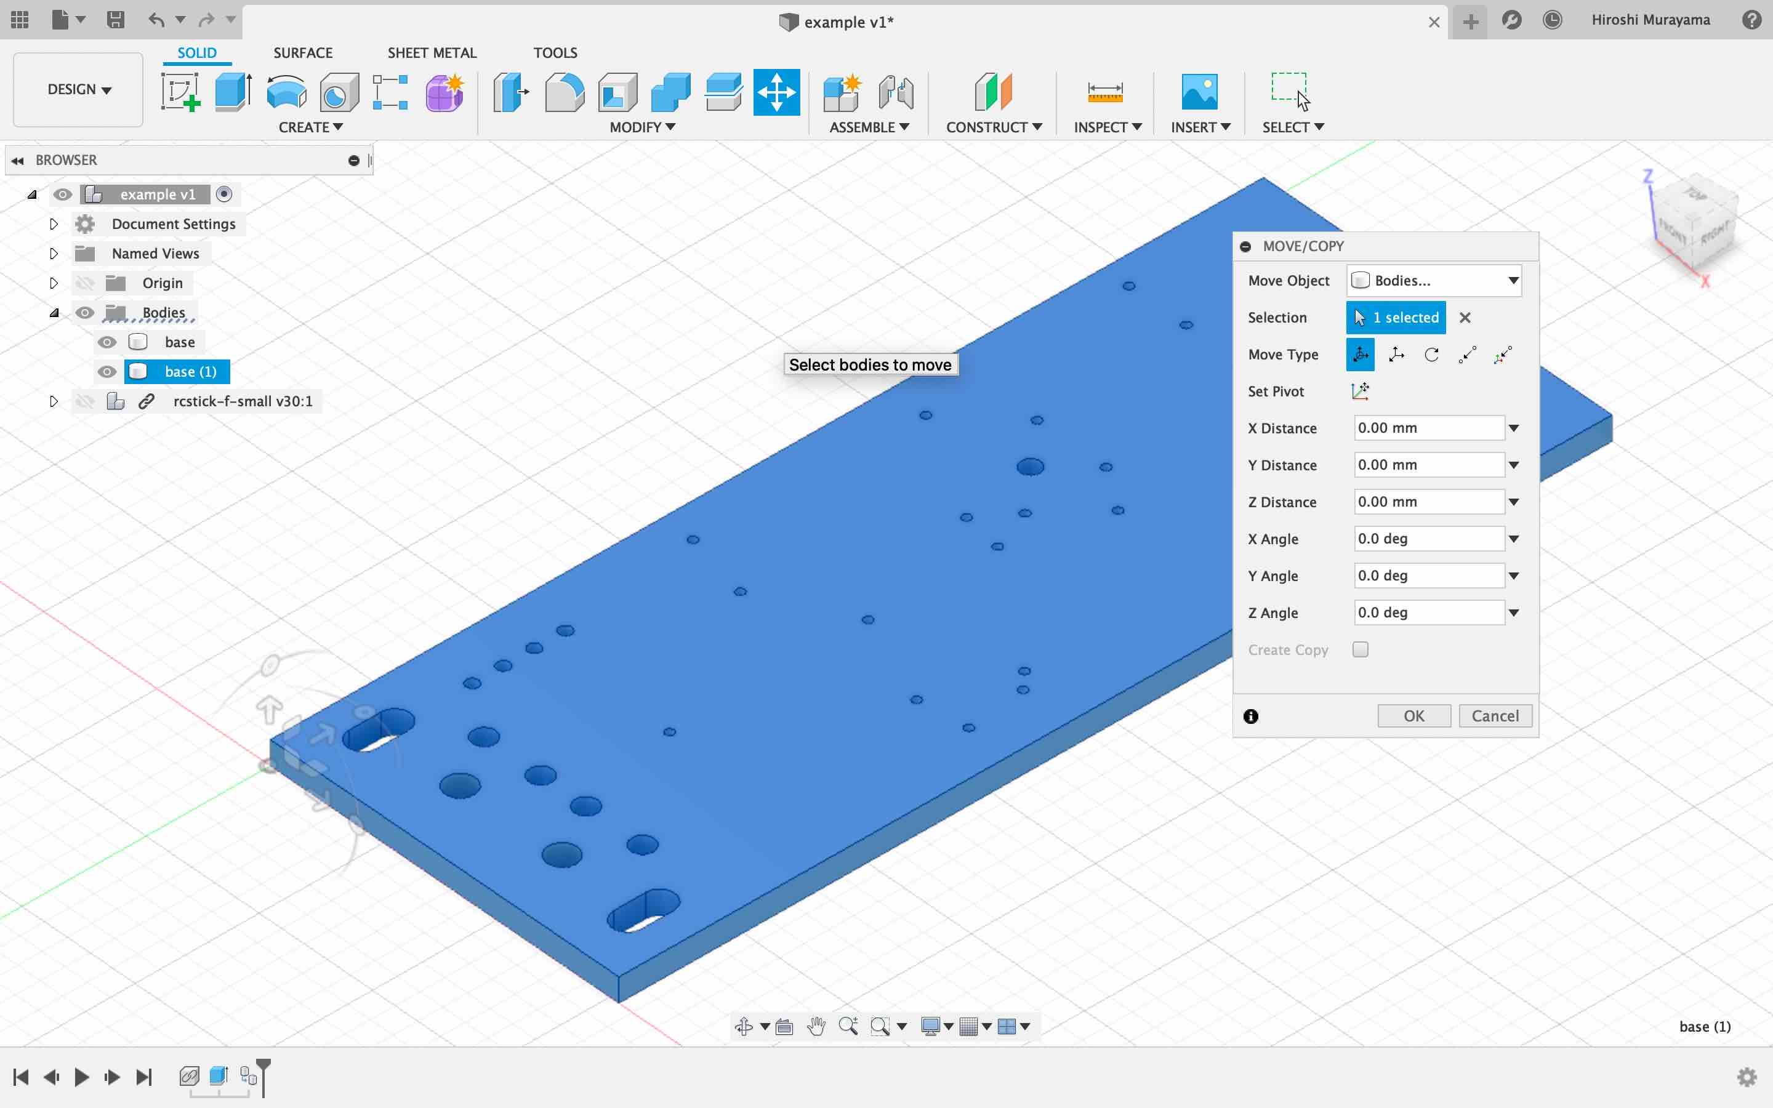The width and height of the screenshot is (1773, 1108).
Task: Open the data panel grid icon
Action: (x=20, y=20)
